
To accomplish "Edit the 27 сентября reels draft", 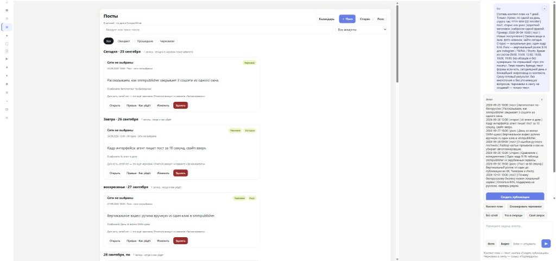I will pyautogui.click(x=163, y=241).
